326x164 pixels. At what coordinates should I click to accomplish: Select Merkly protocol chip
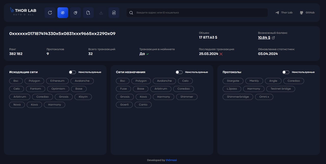(254, 81)
